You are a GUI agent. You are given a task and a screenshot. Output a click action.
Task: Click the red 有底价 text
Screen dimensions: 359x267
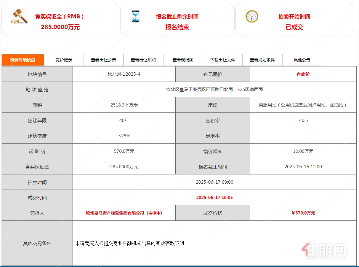pyautogui.click(x=303, y=74)
